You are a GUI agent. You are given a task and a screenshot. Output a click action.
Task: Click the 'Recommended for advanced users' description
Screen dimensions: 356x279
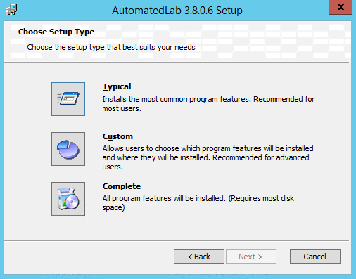tap(208, 157)
